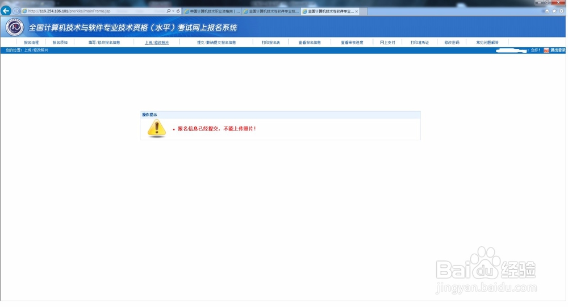Open 报名流程 menu item
Image resolution: width=568 pixels, height=307 pixels.
[31, 43]
